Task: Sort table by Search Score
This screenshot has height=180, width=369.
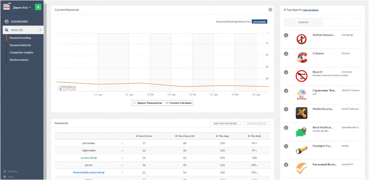Action: click(x=144, y=136)
